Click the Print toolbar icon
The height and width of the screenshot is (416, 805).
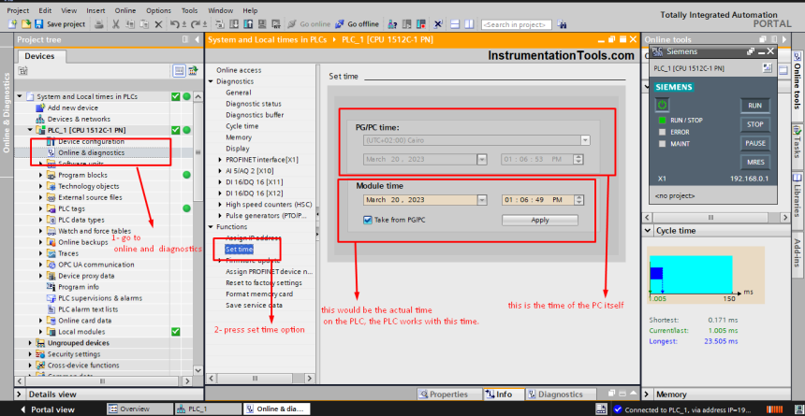click(99, 24)
